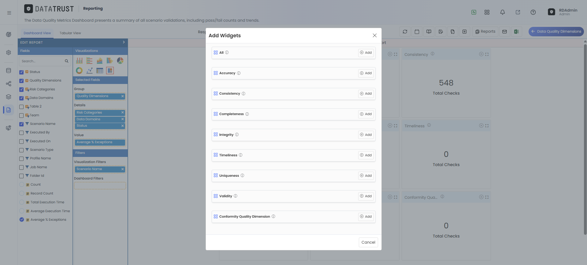Open the notifications bell
587x265 pixels.
click(502, 12)
